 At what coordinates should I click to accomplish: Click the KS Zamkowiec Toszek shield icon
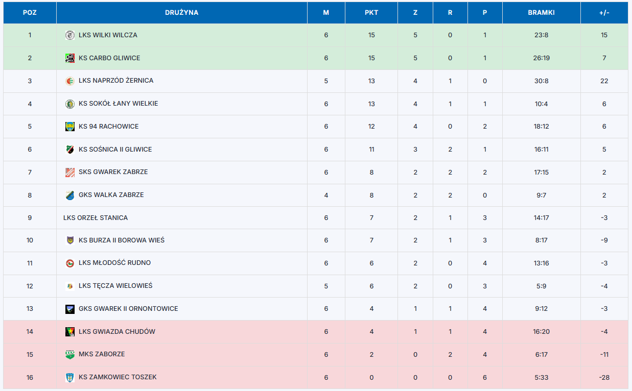[70, 377]
